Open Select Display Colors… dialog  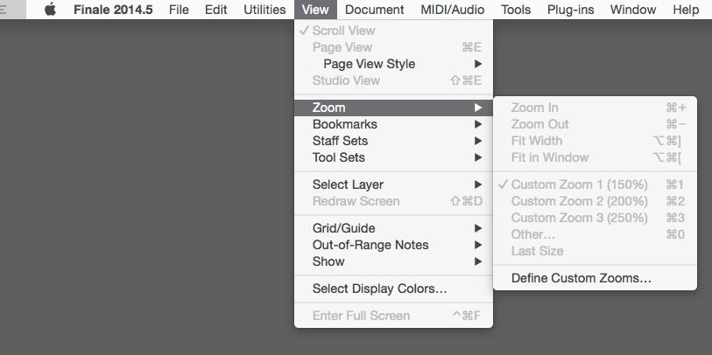[380, 288]
